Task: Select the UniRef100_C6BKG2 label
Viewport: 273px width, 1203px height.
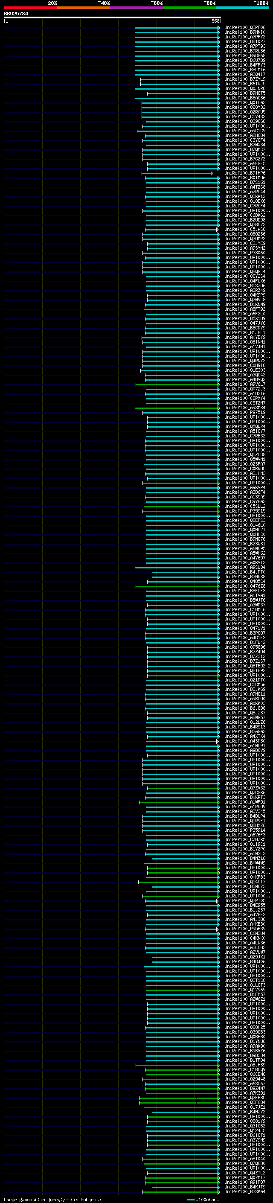Action: (244, 215)
